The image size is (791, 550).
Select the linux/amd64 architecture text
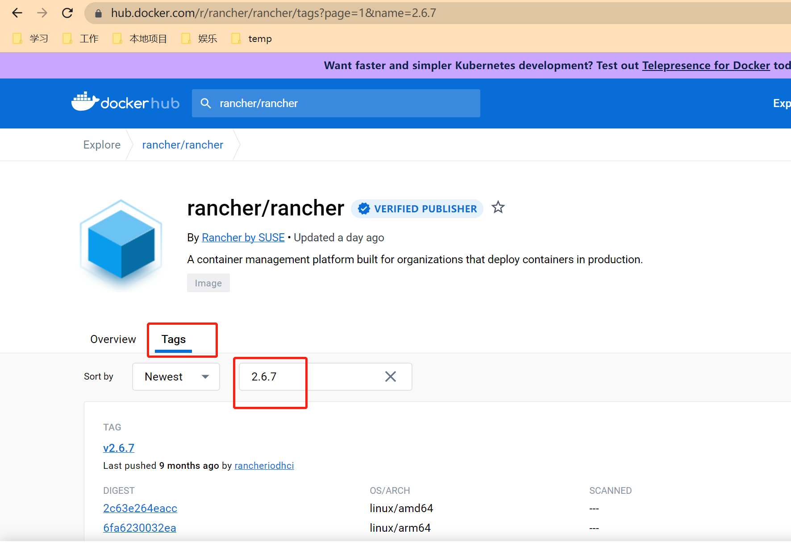401,509
